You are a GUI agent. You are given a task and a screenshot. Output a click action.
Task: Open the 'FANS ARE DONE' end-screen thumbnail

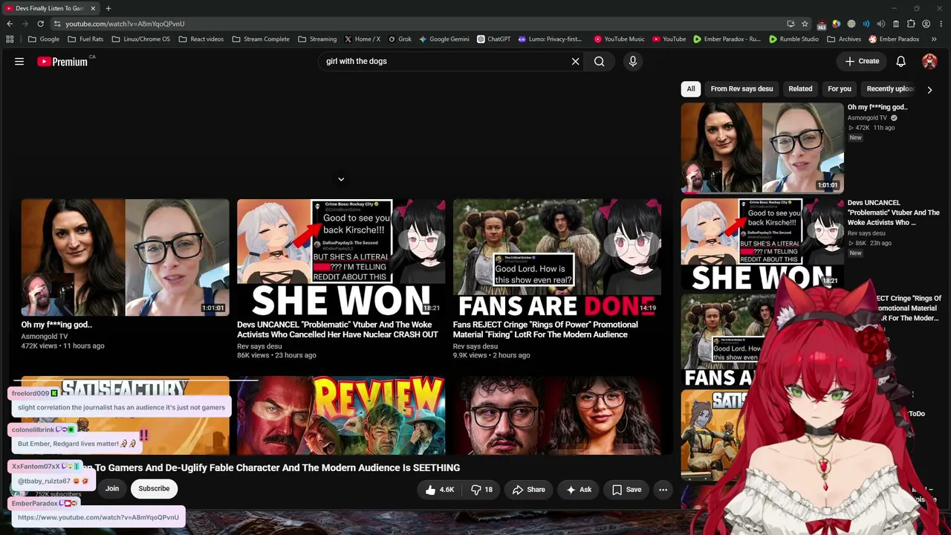557,257
